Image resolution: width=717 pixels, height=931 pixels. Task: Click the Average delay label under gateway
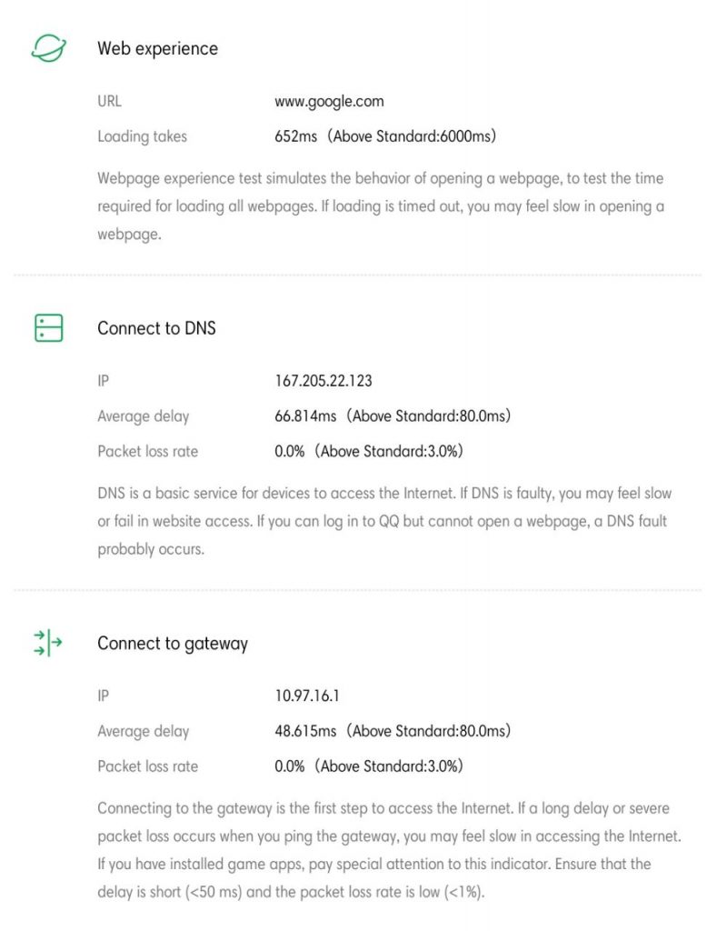[x=144, y=731]
